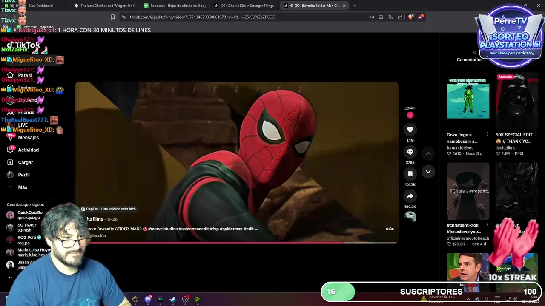
Task: Click the crossed-out N toolbar icon
Action: 372,17
